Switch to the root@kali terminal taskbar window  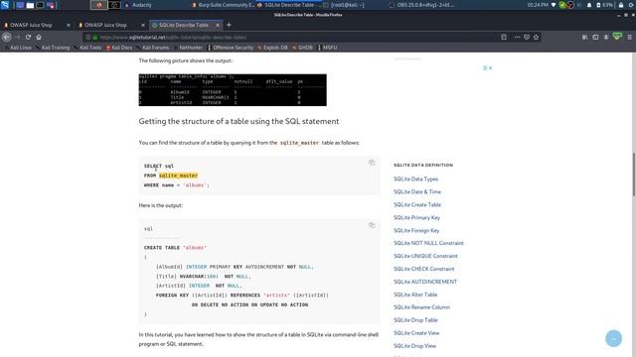[x=344, y=5]
